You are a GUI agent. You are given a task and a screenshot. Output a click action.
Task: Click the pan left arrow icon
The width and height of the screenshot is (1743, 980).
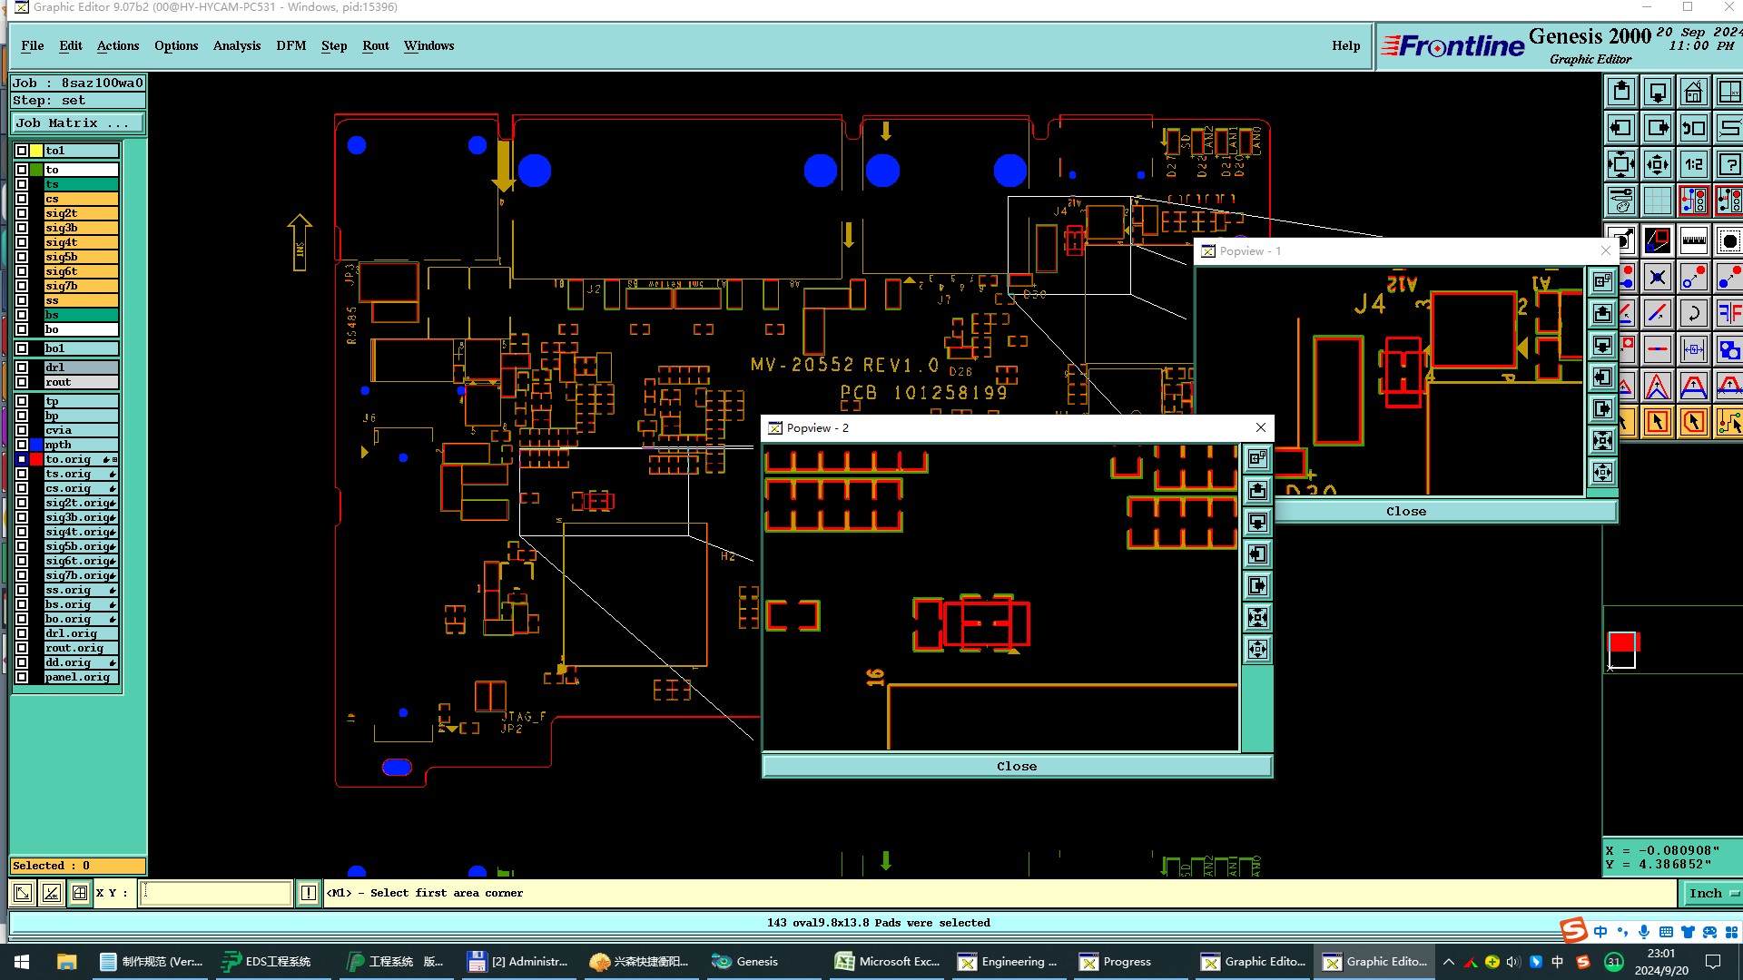pyautogui.click(x=1621, y=128)
